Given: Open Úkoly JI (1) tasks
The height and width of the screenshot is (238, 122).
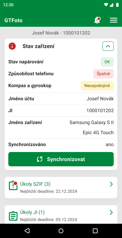Looking at the screenshot, I should (61, 214).
